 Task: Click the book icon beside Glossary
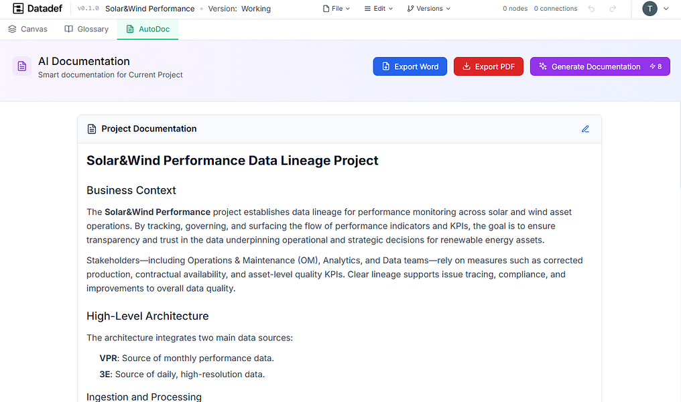point(67,29)
